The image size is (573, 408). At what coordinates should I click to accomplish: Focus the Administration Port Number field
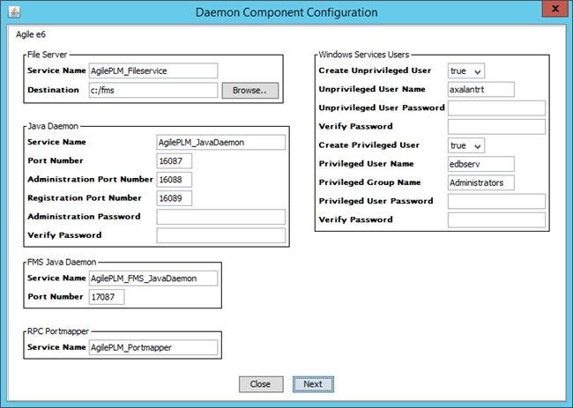click(175, 180)
